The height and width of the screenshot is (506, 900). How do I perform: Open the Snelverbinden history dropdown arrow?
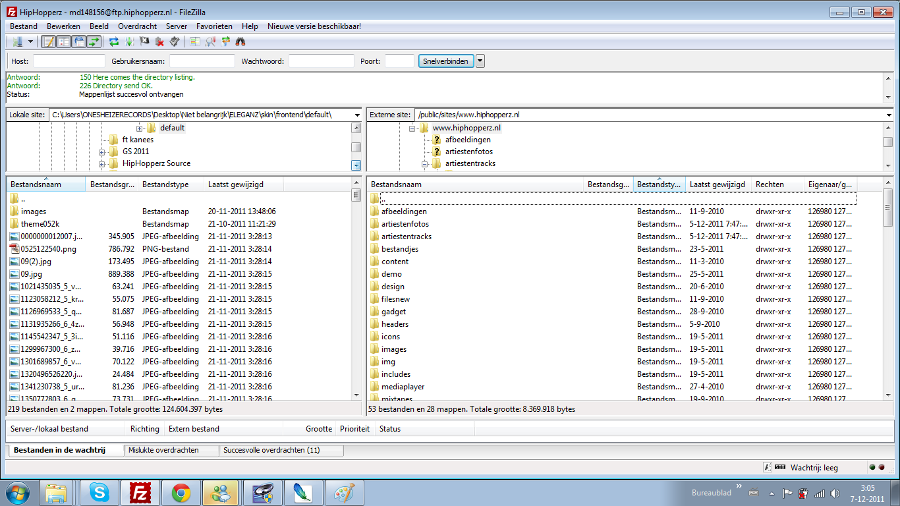tap(480, 61)
